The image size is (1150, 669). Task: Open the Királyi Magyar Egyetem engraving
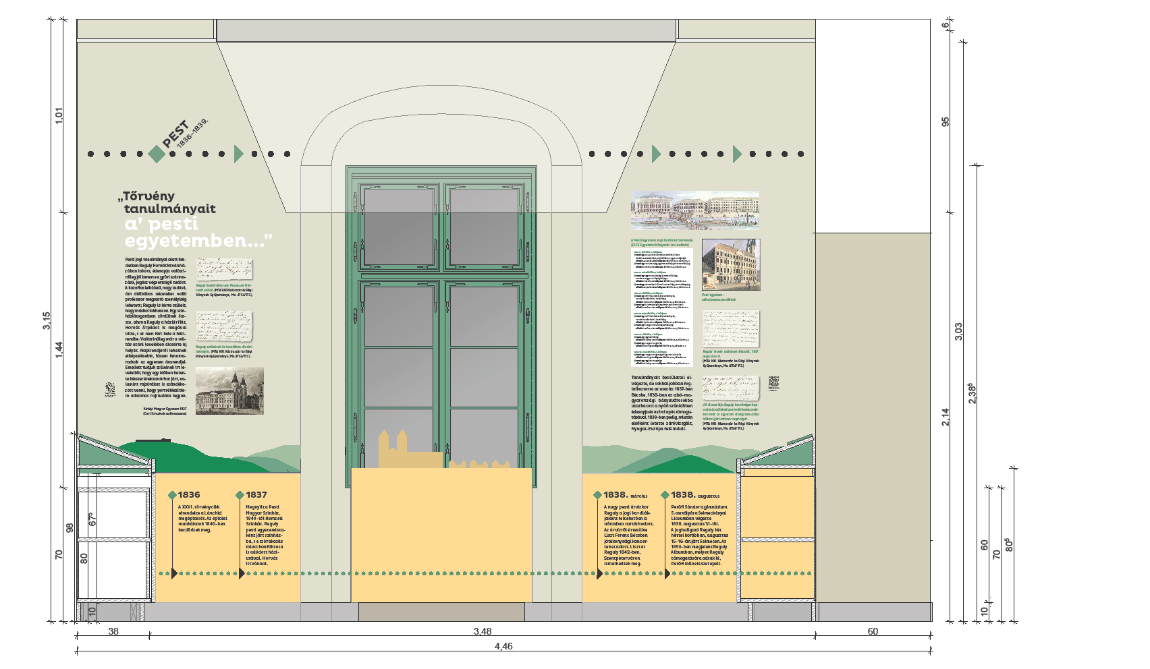coord(229,390)
